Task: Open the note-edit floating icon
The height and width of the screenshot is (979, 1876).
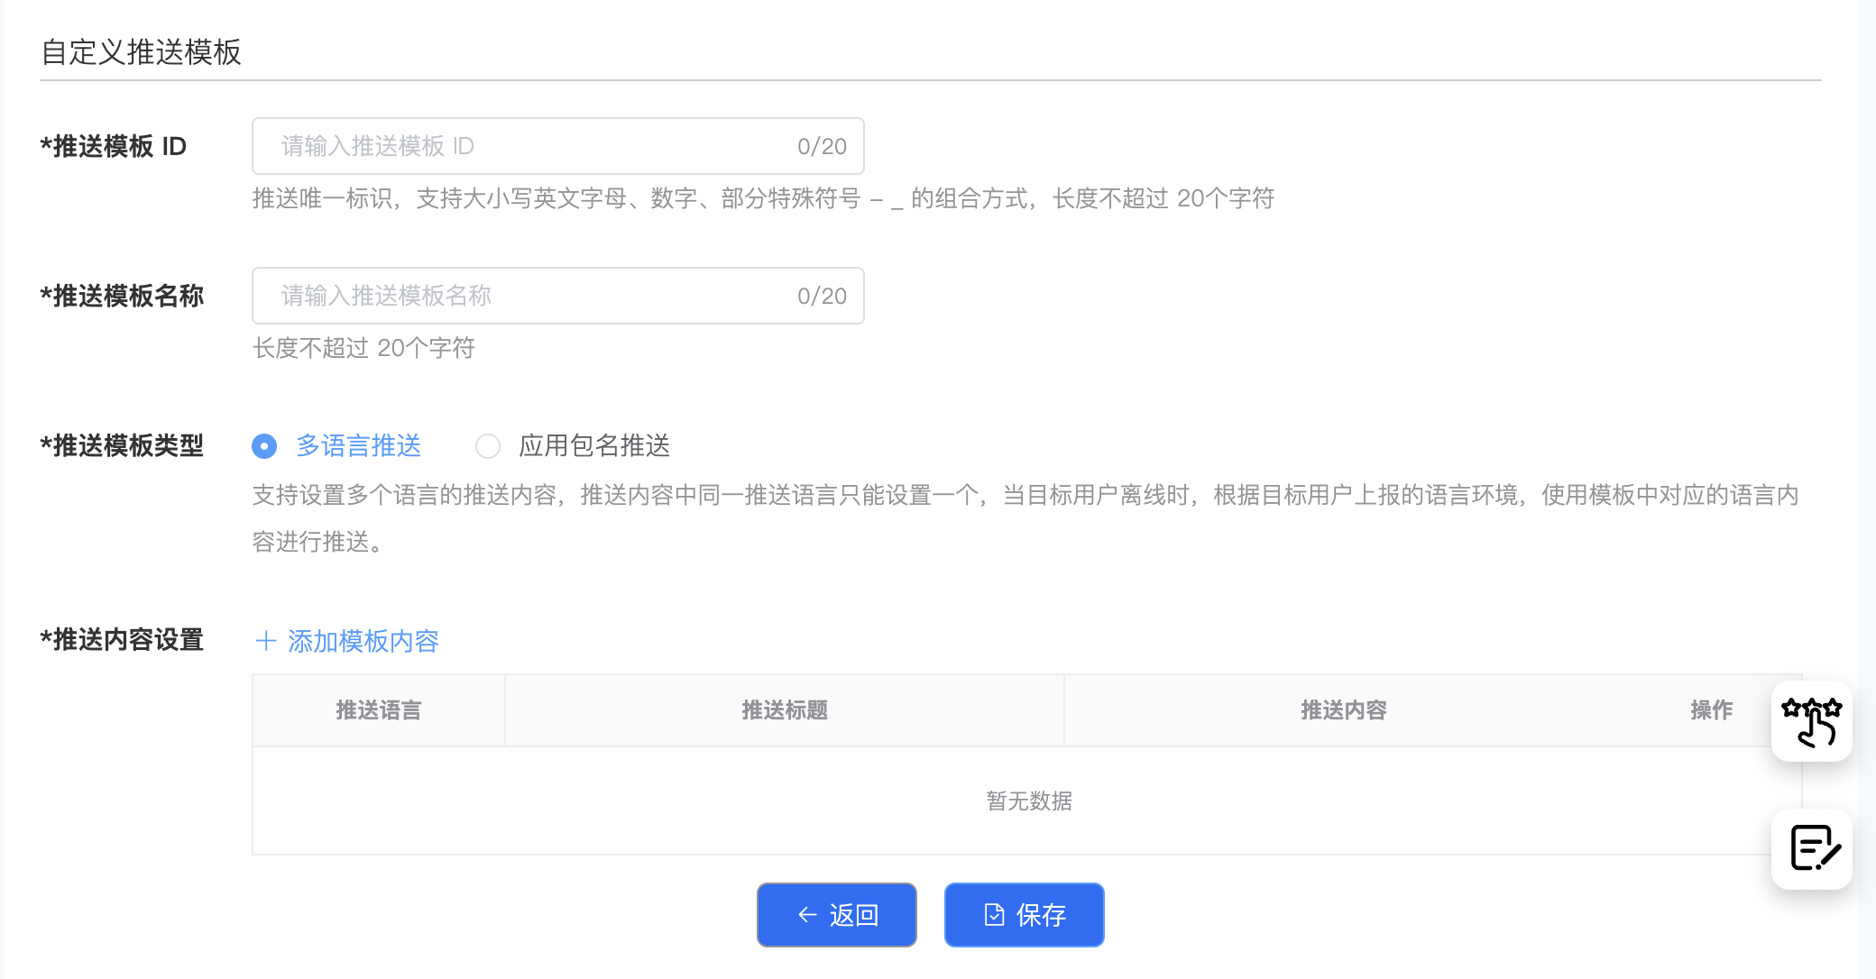Action: point(1811,848)
